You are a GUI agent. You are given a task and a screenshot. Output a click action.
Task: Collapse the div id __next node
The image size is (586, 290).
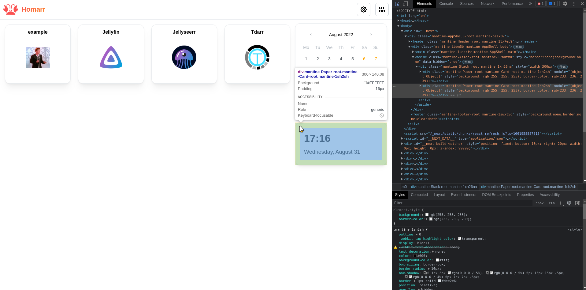click(402, 31)
